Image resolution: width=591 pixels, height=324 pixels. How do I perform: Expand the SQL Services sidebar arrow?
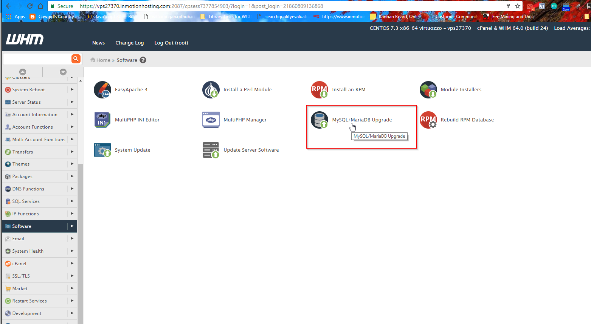[x=72, y=201]
